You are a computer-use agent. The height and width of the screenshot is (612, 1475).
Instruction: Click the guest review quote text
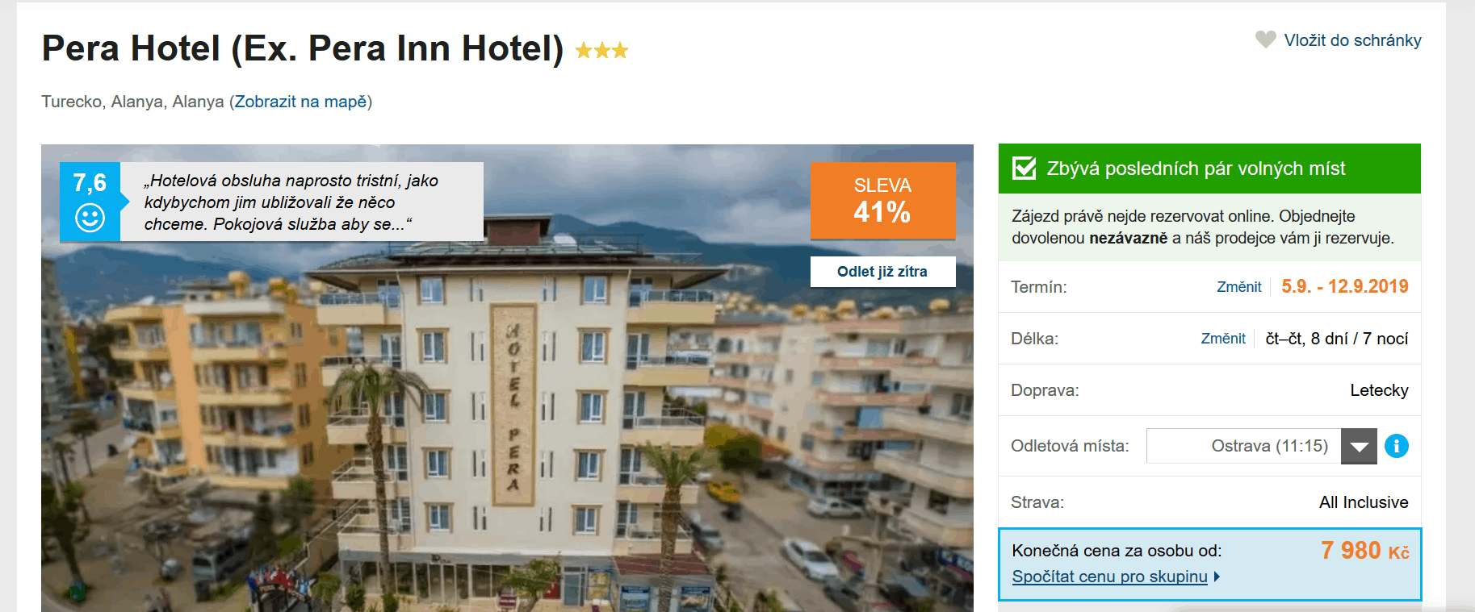click(291, 202)
